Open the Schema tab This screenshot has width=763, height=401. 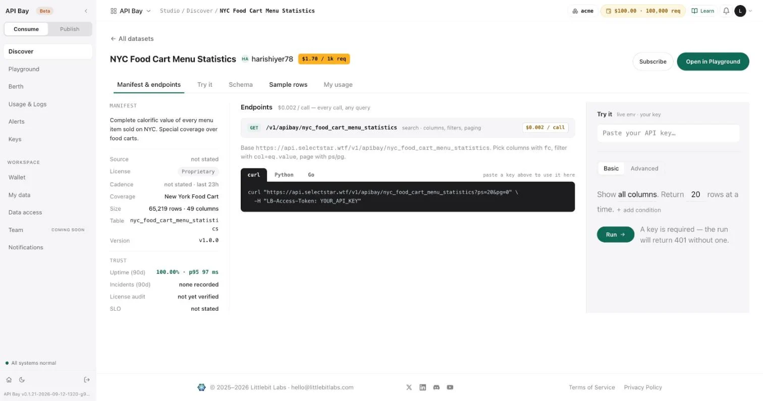[x=241, y=85]
